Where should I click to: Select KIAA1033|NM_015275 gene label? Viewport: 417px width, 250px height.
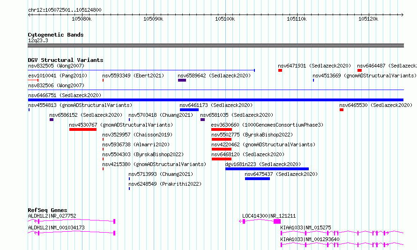pos(306,227)
